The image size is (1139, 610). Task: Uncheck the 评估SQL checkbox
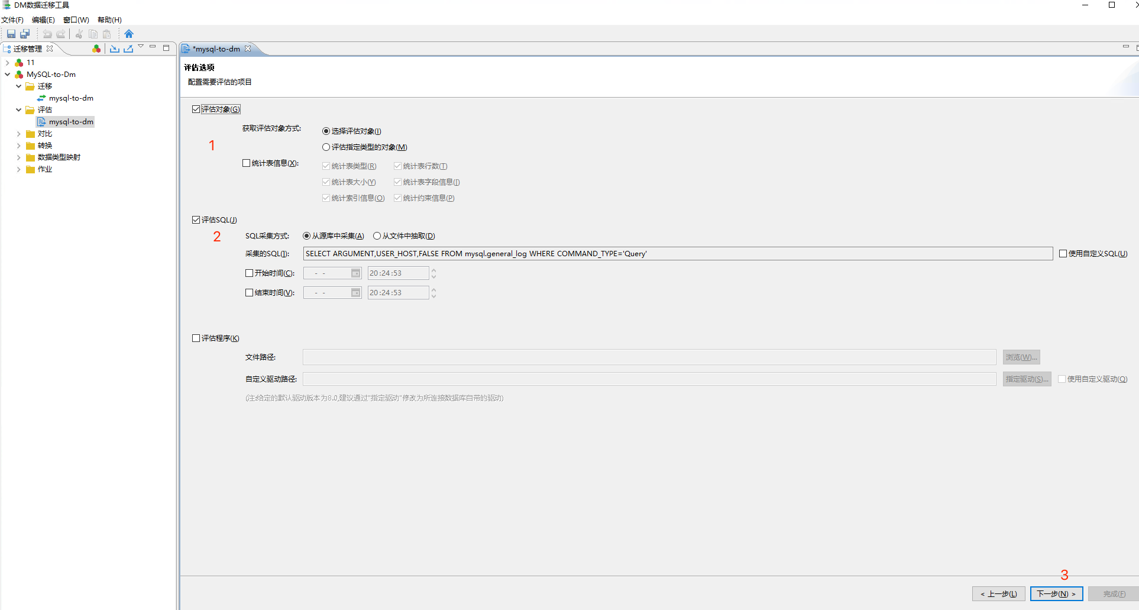point(196,220)
